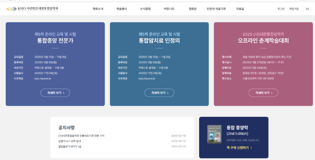Screen dimensions: 315x160
Task: Select the 오프라인 춘계학술대회 card title
Action: 263,41
